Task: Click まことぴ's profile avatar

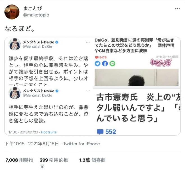Action: coord(12,12)
